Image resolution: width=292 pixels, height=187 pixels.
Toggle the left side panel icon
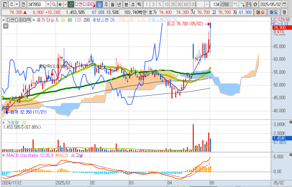tap(5, 4)
